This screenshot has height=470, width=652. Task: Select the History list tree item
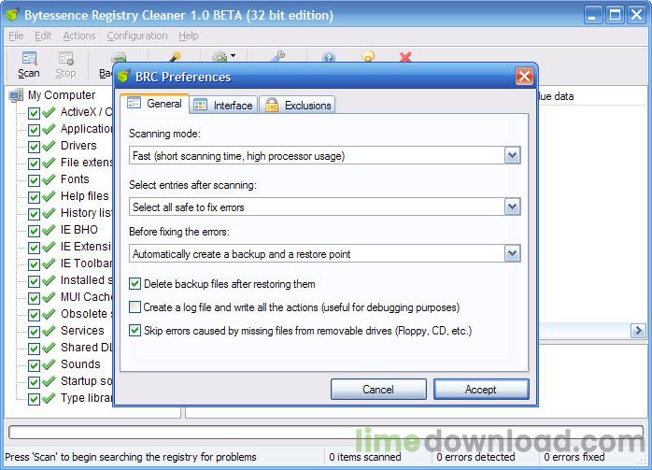click(86, 213)
